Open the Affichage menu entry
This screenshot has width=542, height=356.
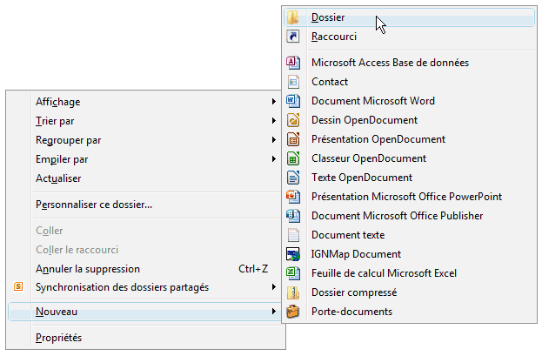(x=145, y=102)
